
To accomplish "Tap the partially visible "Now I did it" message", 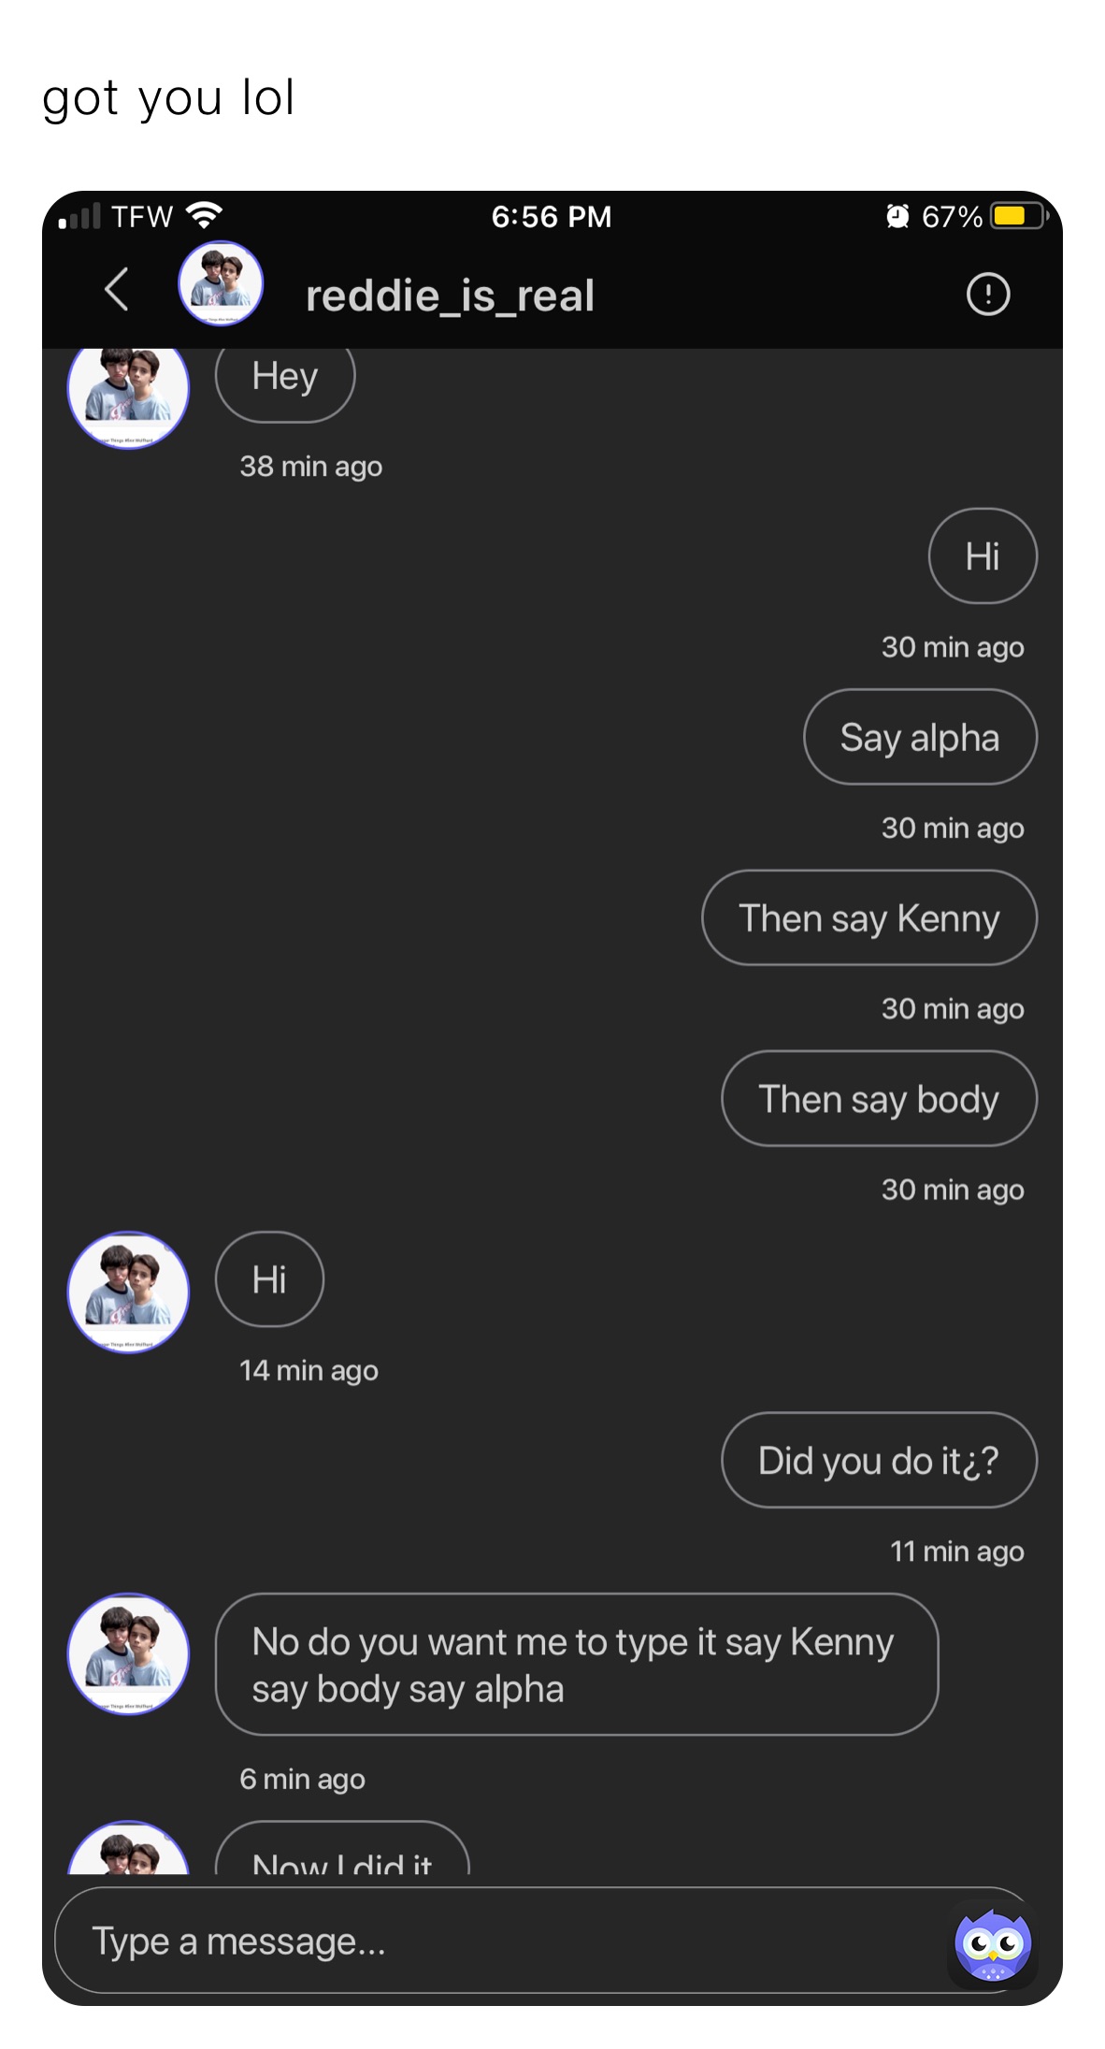I will pyautogui.click(x=342, y=1856).
